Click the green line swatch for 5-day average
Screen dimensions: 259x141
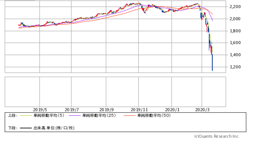pos(26,116)
